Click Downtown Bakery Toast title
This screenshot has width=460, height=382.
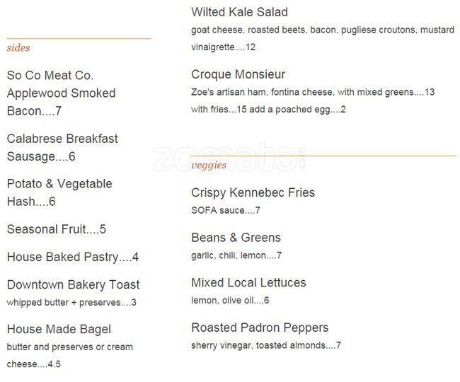coord(74,285)
